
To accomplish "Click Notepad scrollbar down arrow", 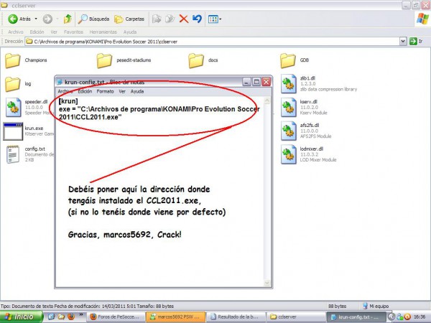I will 267,283.
